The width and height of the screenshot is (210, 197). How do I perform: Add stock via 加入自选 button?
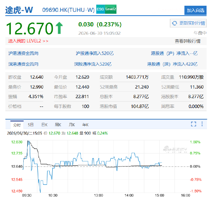[x=195, y=10]
